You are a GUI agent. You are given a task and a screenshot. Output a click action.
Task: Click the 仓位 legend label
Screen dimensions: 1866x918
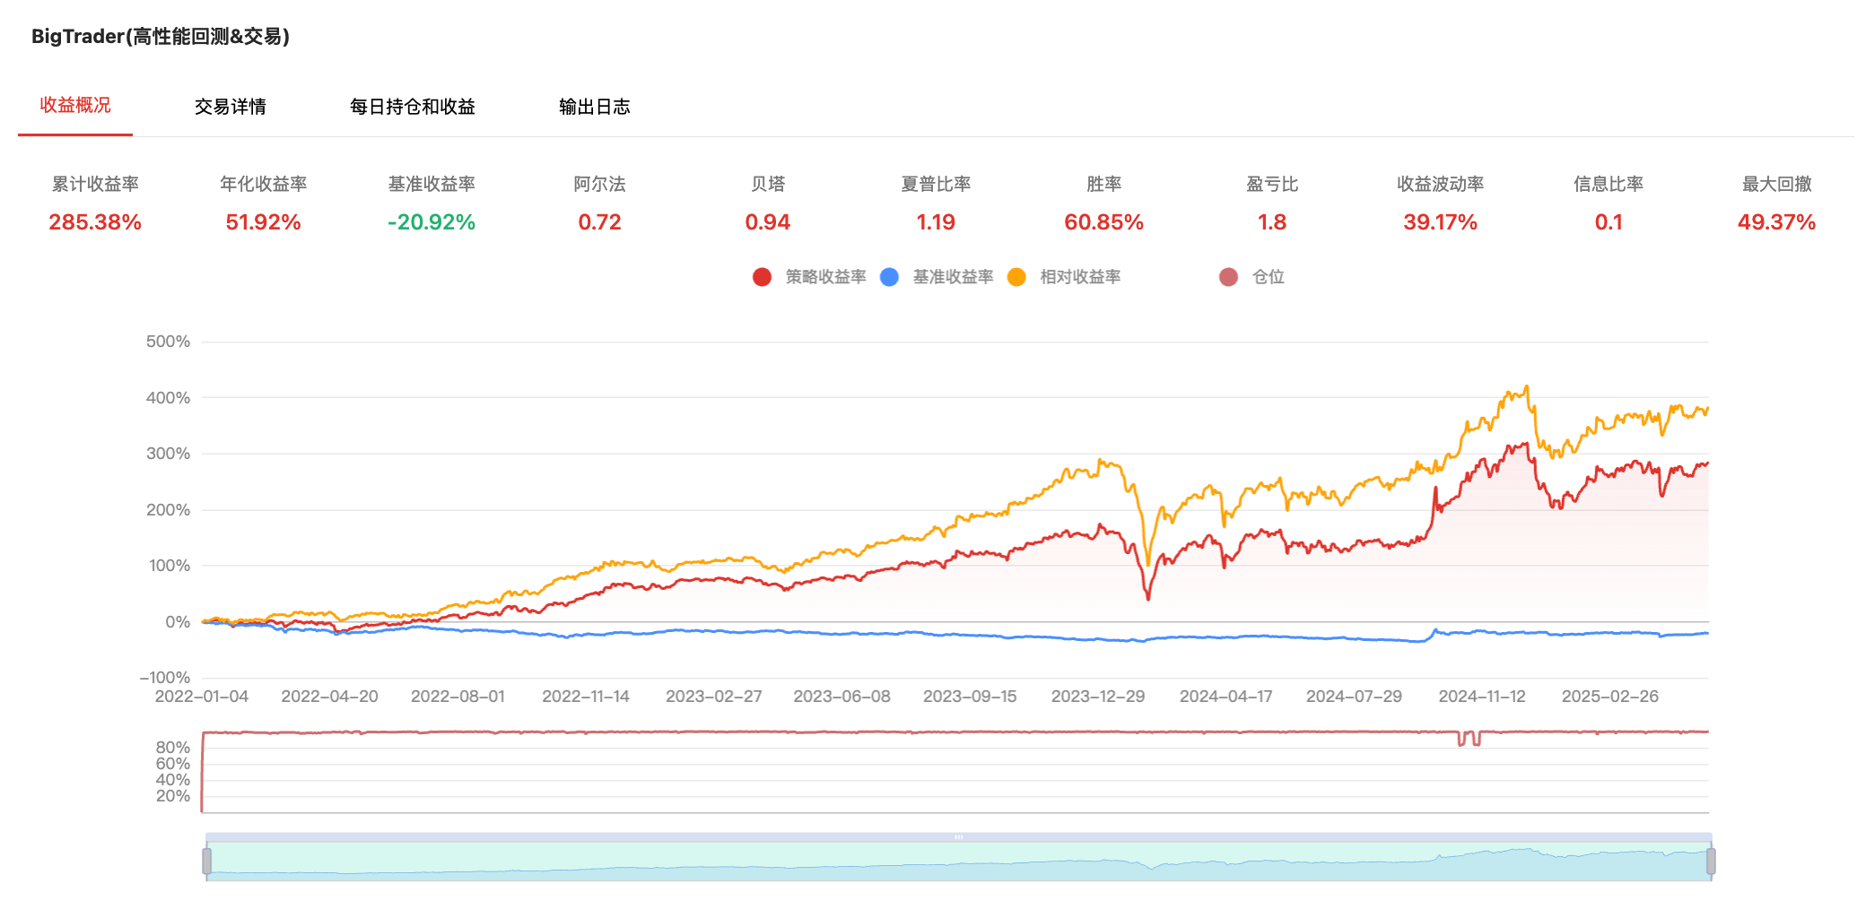tap(1268, 277)
